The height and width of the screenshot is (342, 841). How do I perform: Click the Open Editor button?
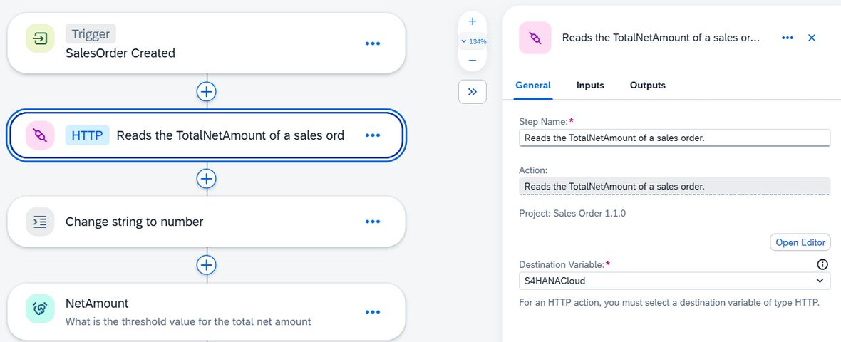[x=800, y=242]
